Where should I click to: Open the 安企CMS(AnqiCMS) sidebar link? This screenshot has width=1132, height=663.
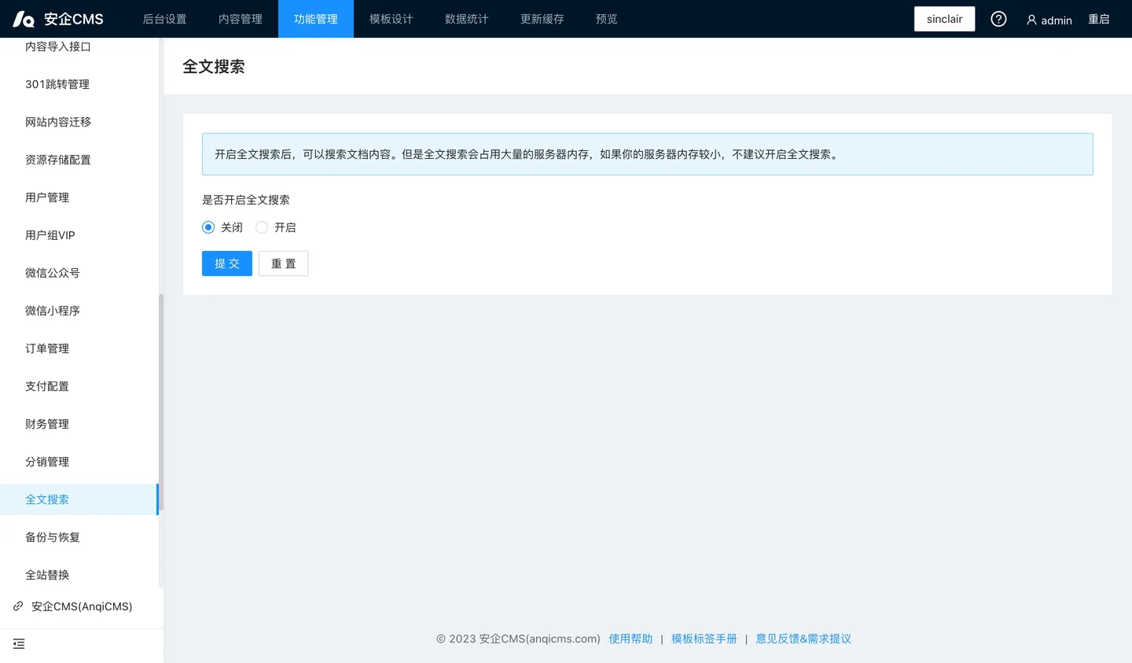click(x=82, y=606)
